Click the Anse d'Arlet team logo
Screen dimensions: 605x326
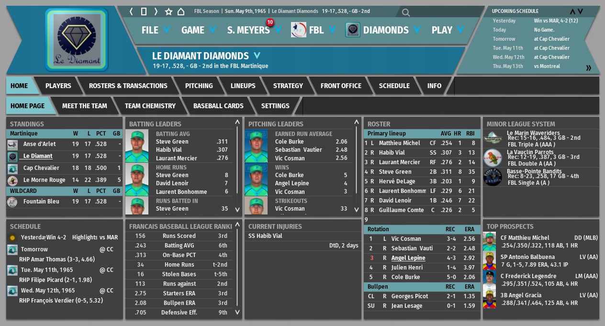(x=12, y=144)
